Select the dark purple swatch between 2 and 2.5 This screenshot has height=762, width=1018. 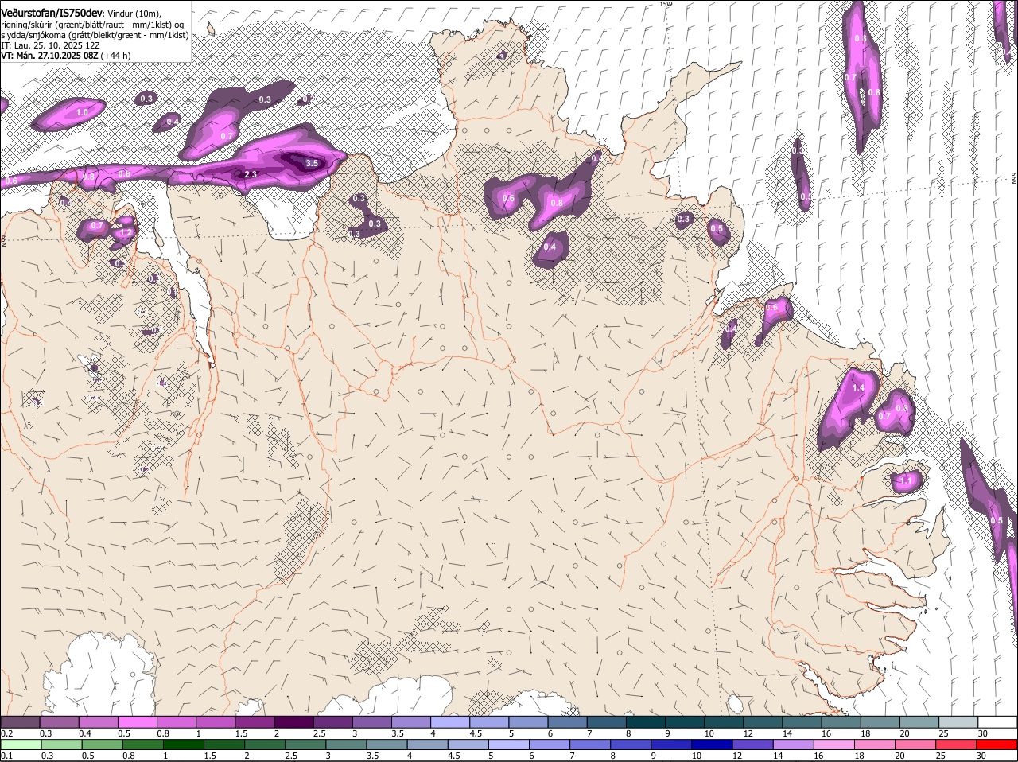tap(293, 722)
